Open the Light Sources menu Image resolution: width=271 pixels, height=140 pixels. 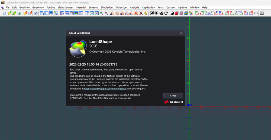66,8
